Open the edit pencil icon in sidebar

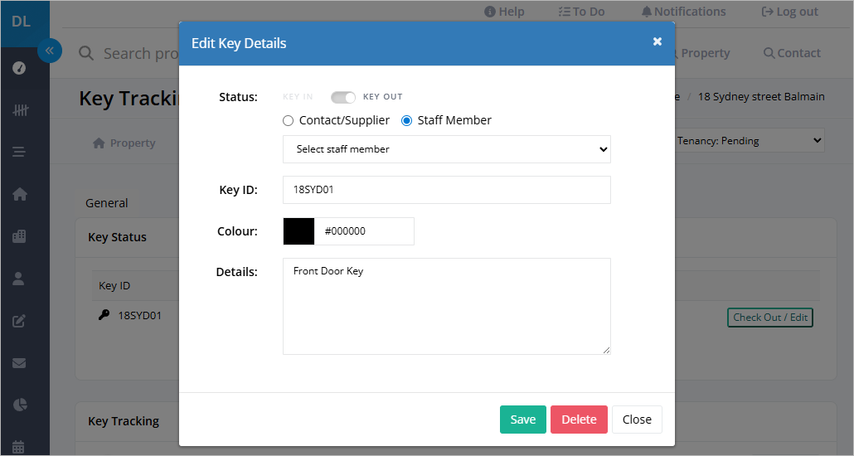pos(19,320)
